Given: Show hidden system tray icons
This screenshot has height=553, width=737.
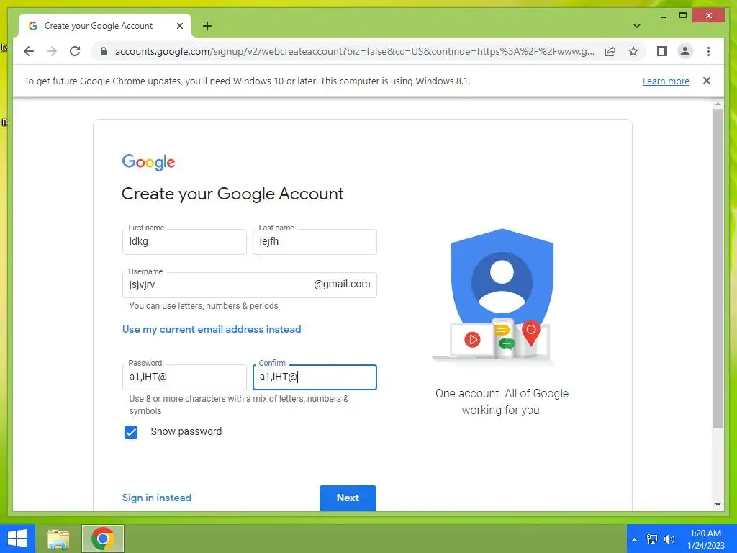Looking at the screenshot, I should [x=635, y=539].
